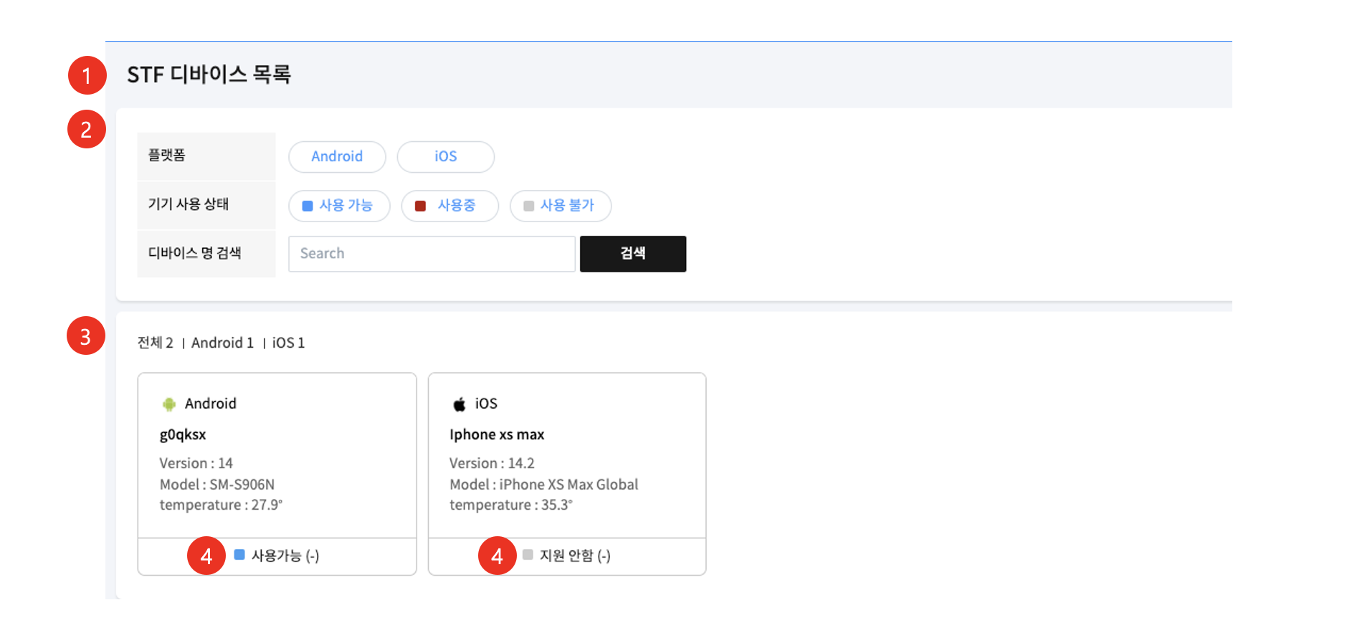Click the red number 3 badge

coord(86,336)
